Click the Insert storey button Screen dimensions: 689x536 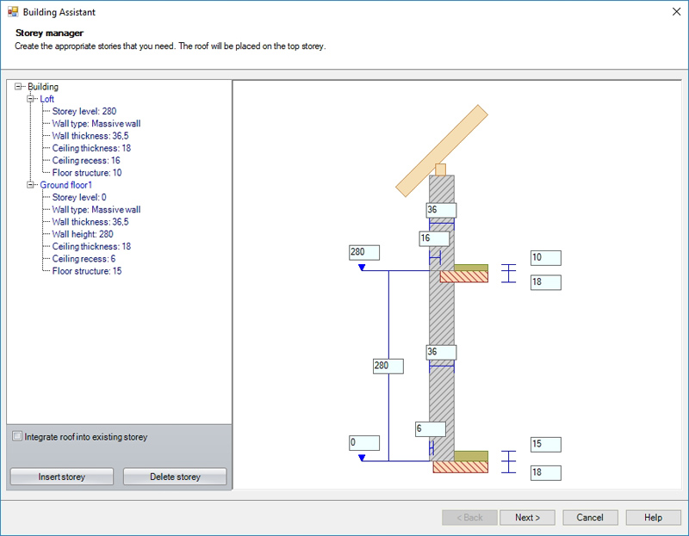(61, 477)
